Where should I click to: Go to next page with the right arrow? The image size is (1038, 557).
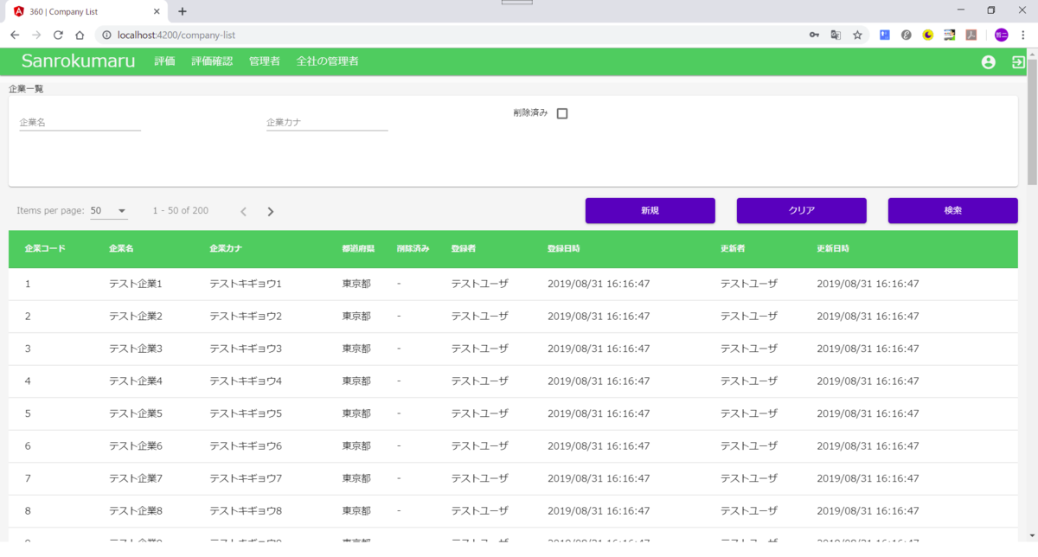(x=270, y=210)
